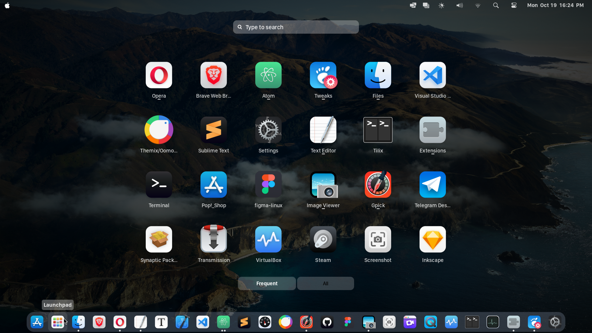Open the Settings gear in dock

pyautogui.click(x=555, y=322)
